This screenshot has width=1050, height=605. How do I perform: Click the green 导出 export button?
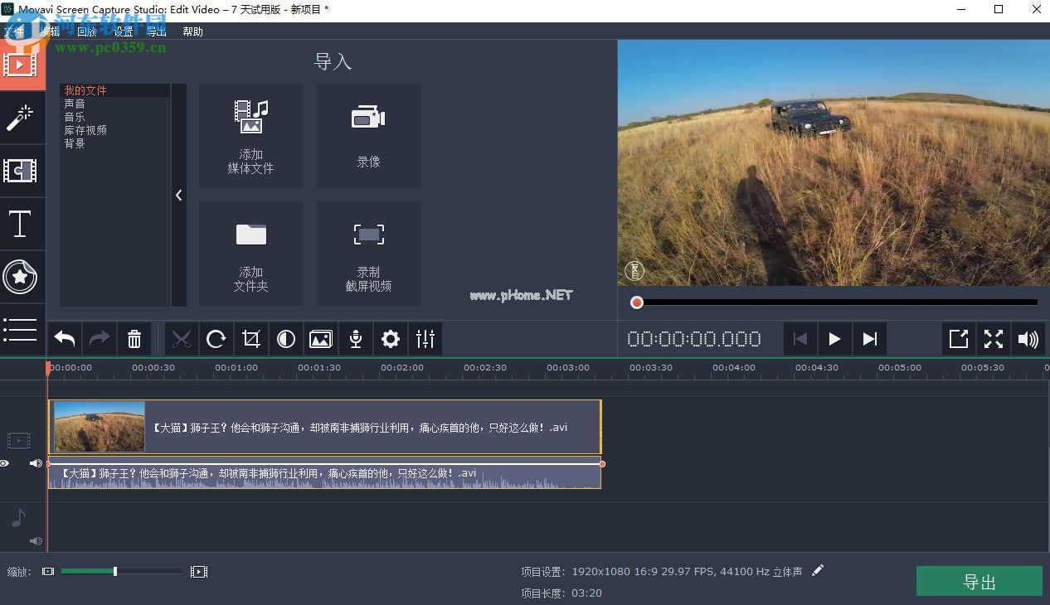pos(979,581)
